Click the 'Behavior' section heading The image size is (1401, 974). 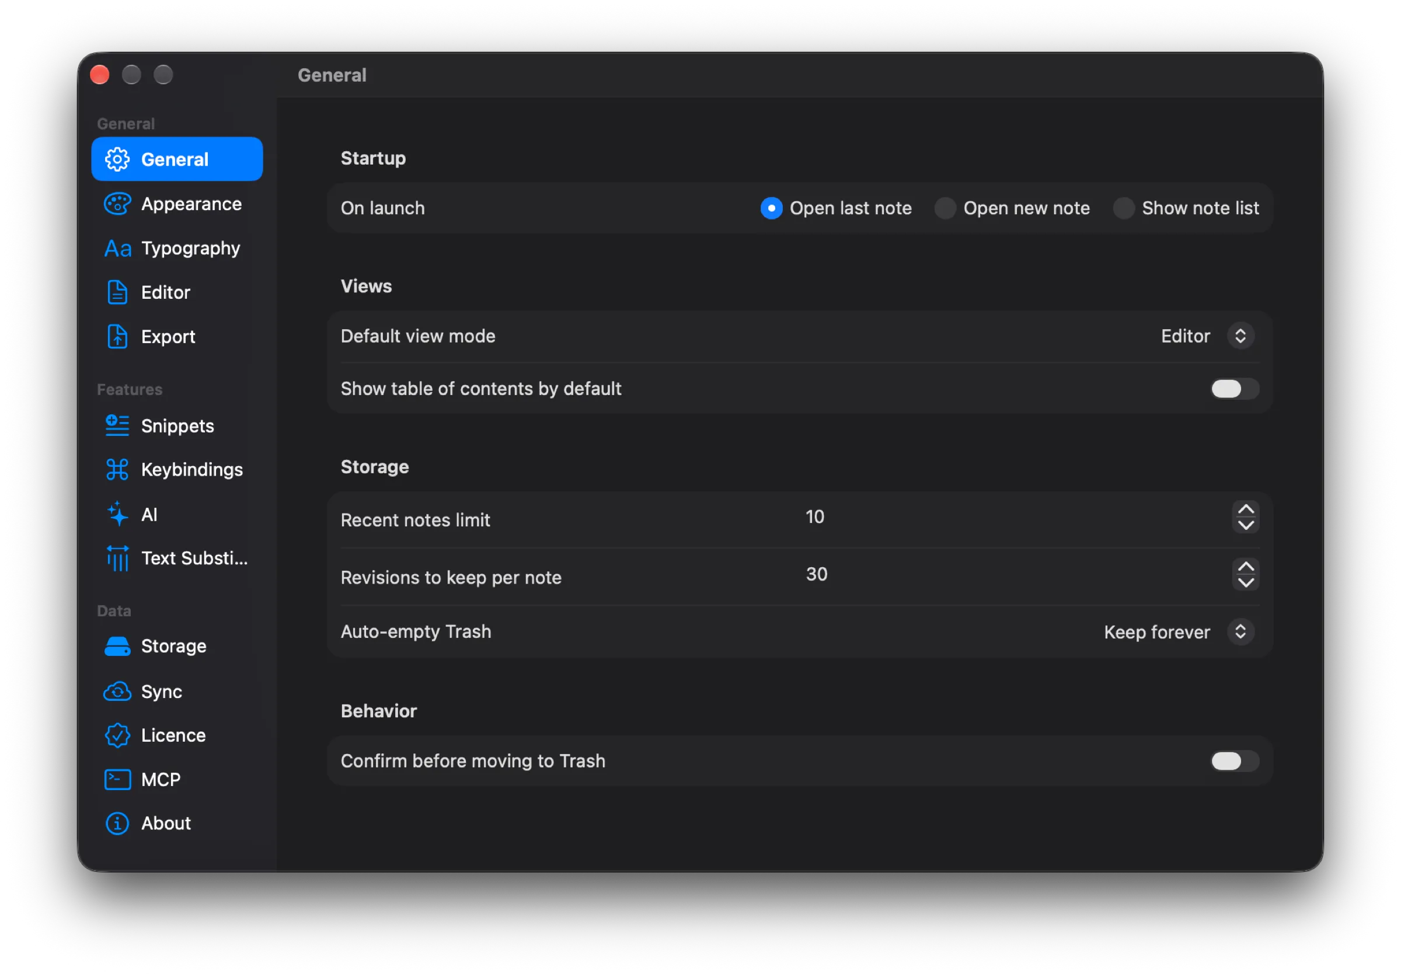click(x=378, y=711)
